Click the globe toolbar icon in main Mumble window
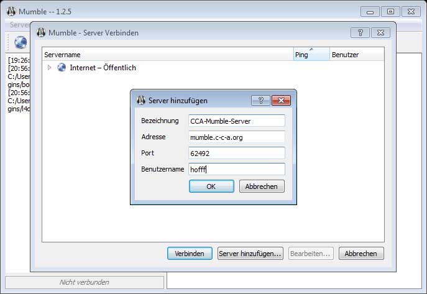The height and width of the screenshot is (294, 427). tap(21, 42)
